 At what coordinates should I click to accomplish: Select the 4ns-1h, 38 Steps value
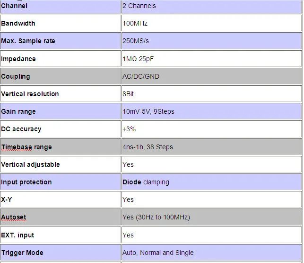(x=148, y=147)
